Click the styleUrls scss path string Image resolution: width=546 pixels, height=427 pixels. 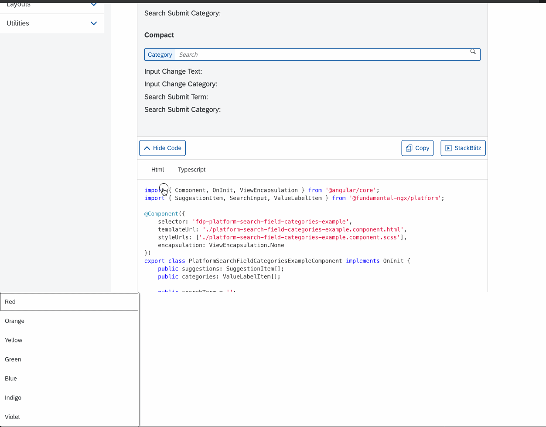pyautogui.click(x=300, y=237)
